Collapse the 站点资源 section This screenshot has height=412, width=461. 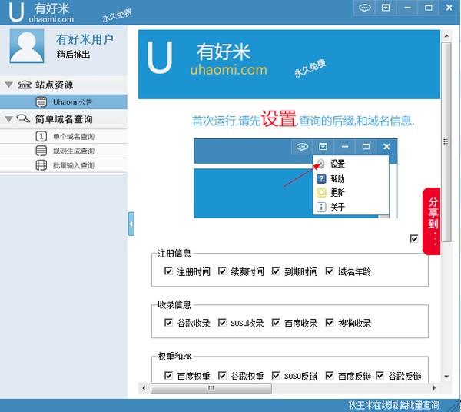pyautogui.click(x=8, y=85)
